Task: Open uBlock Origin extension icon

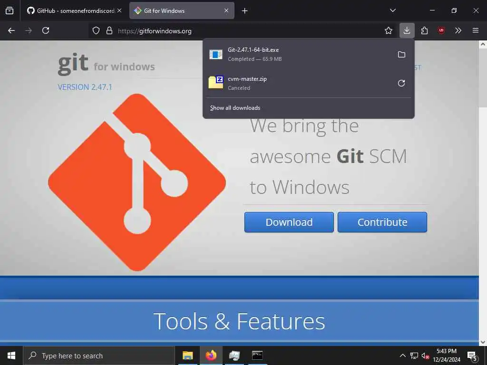Action: [441, 30]
